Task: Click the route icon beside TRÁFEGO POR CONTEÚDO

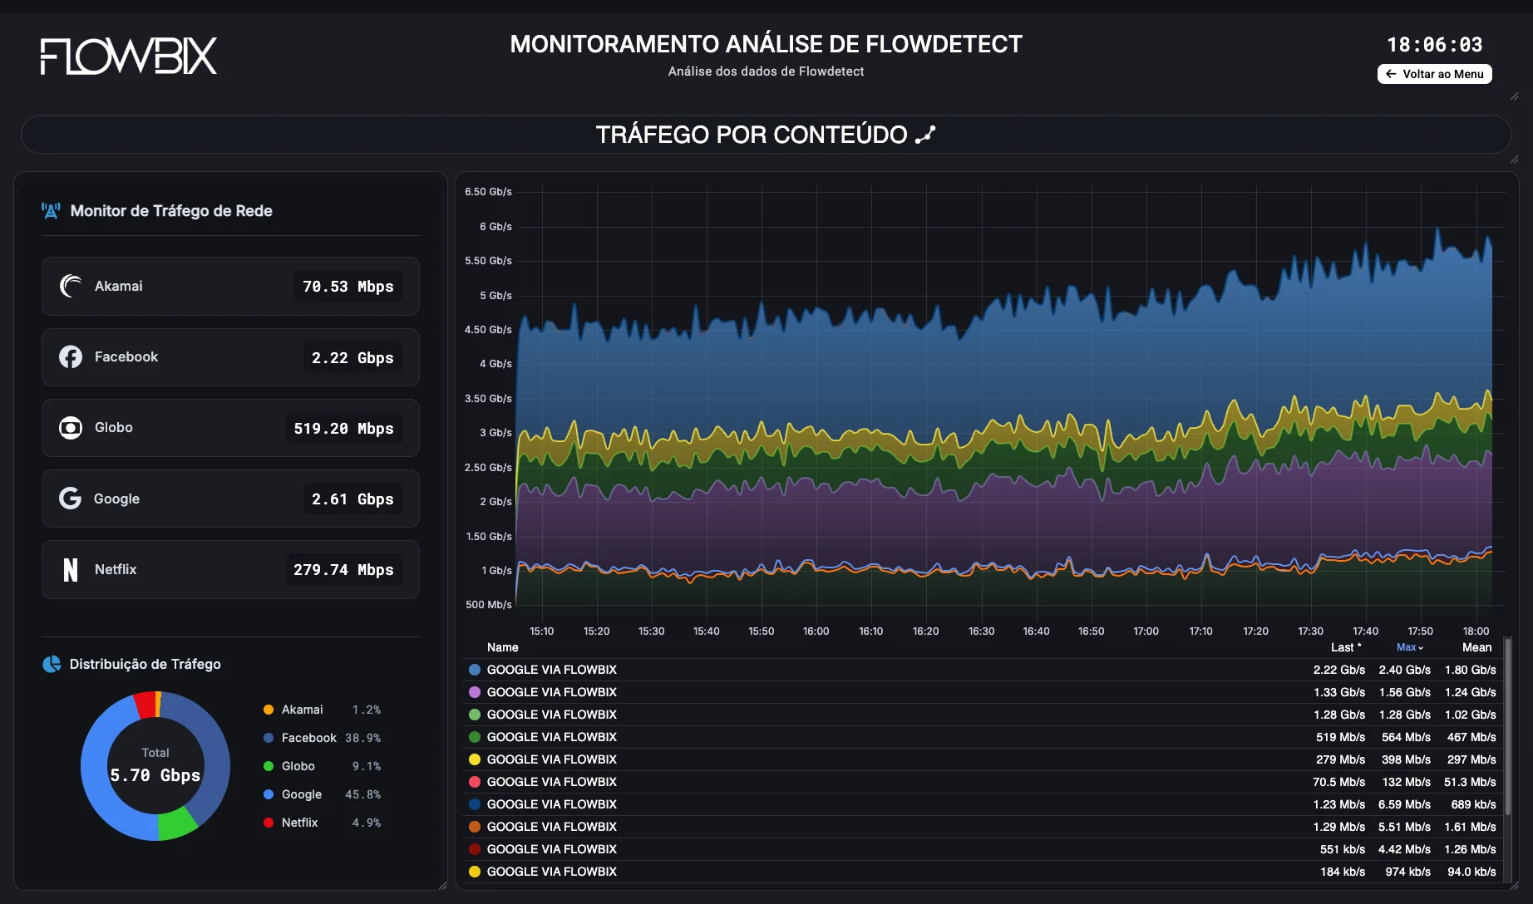Action: point(925,135)
